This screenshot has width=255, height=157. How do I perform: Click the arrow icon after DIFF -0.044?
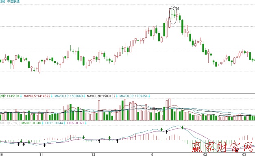[x=64, y=123]
